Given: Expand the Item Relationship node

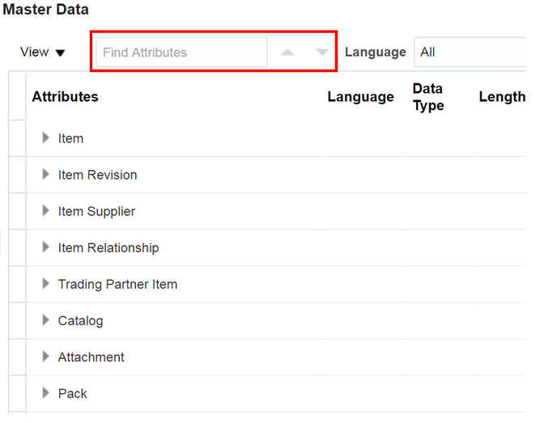Looking at the screenshot, I should (x=46, y=247).
